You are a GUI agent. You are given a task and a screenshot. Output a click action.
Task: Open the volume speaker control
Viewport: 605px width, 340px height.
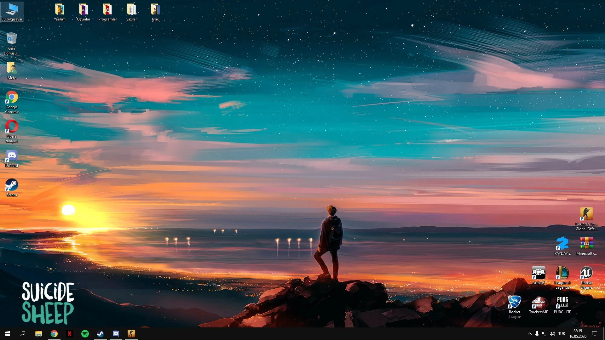[552, 334]
